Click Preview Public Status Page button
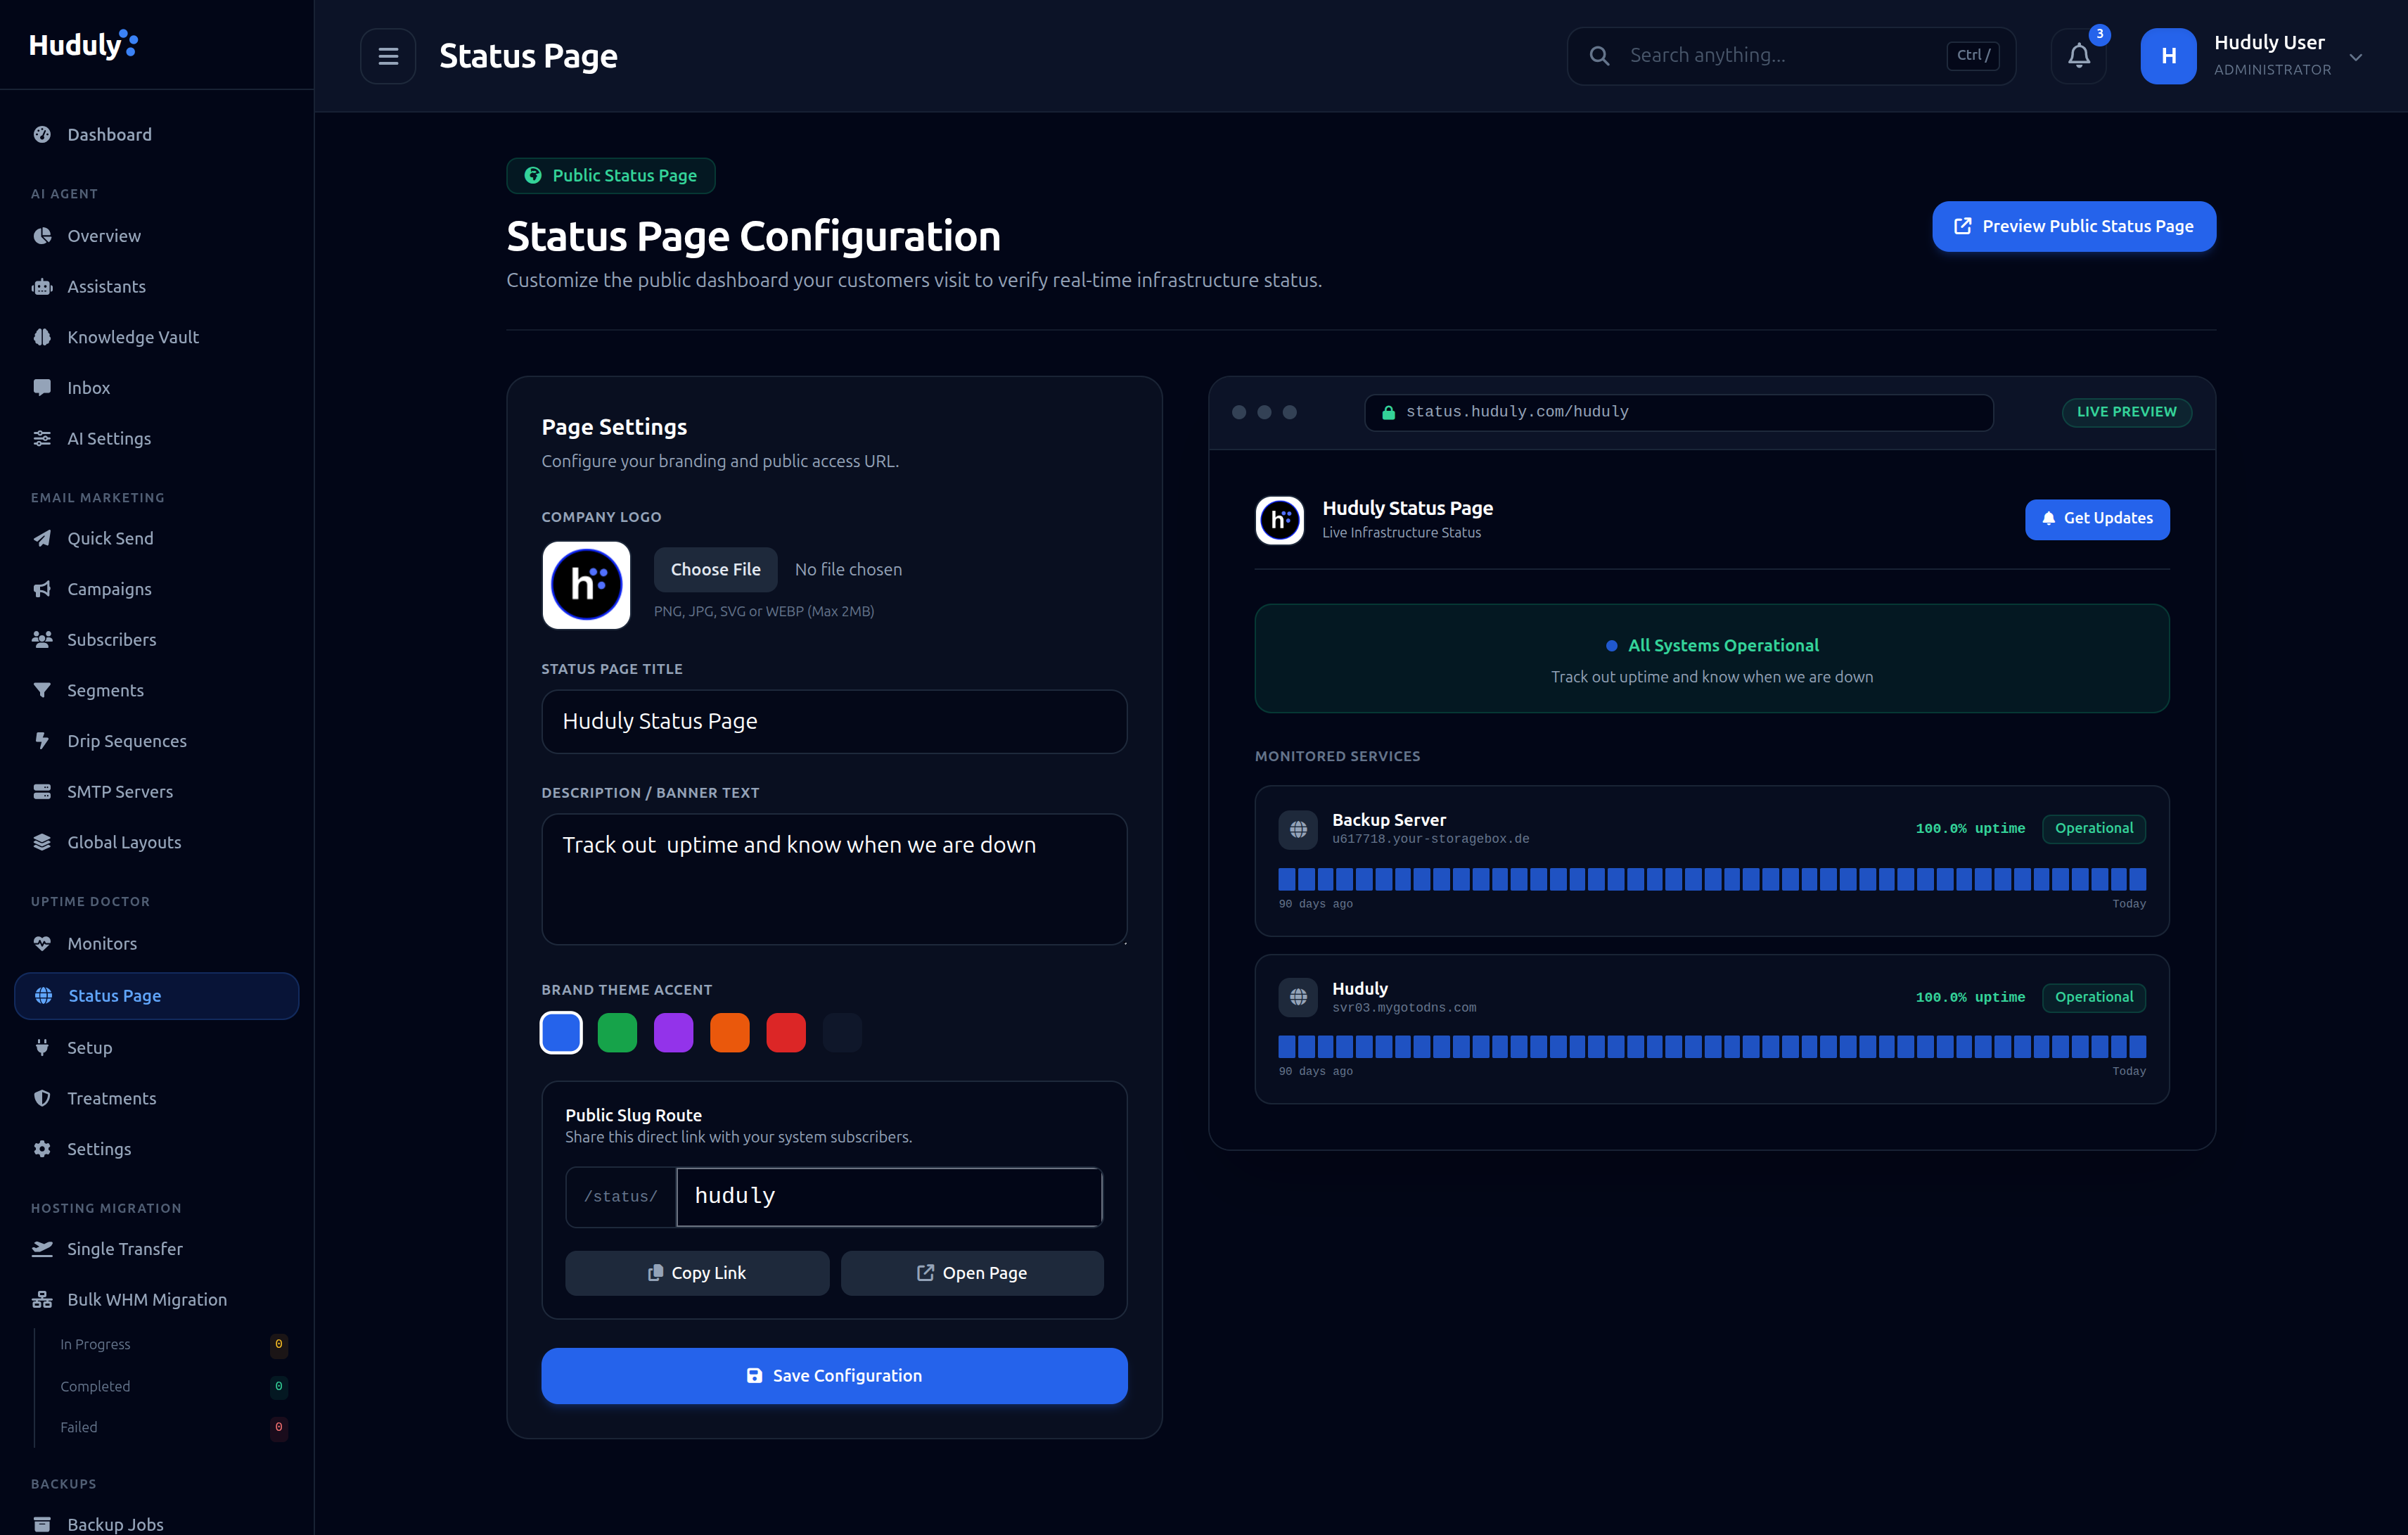 (2074, 226)
